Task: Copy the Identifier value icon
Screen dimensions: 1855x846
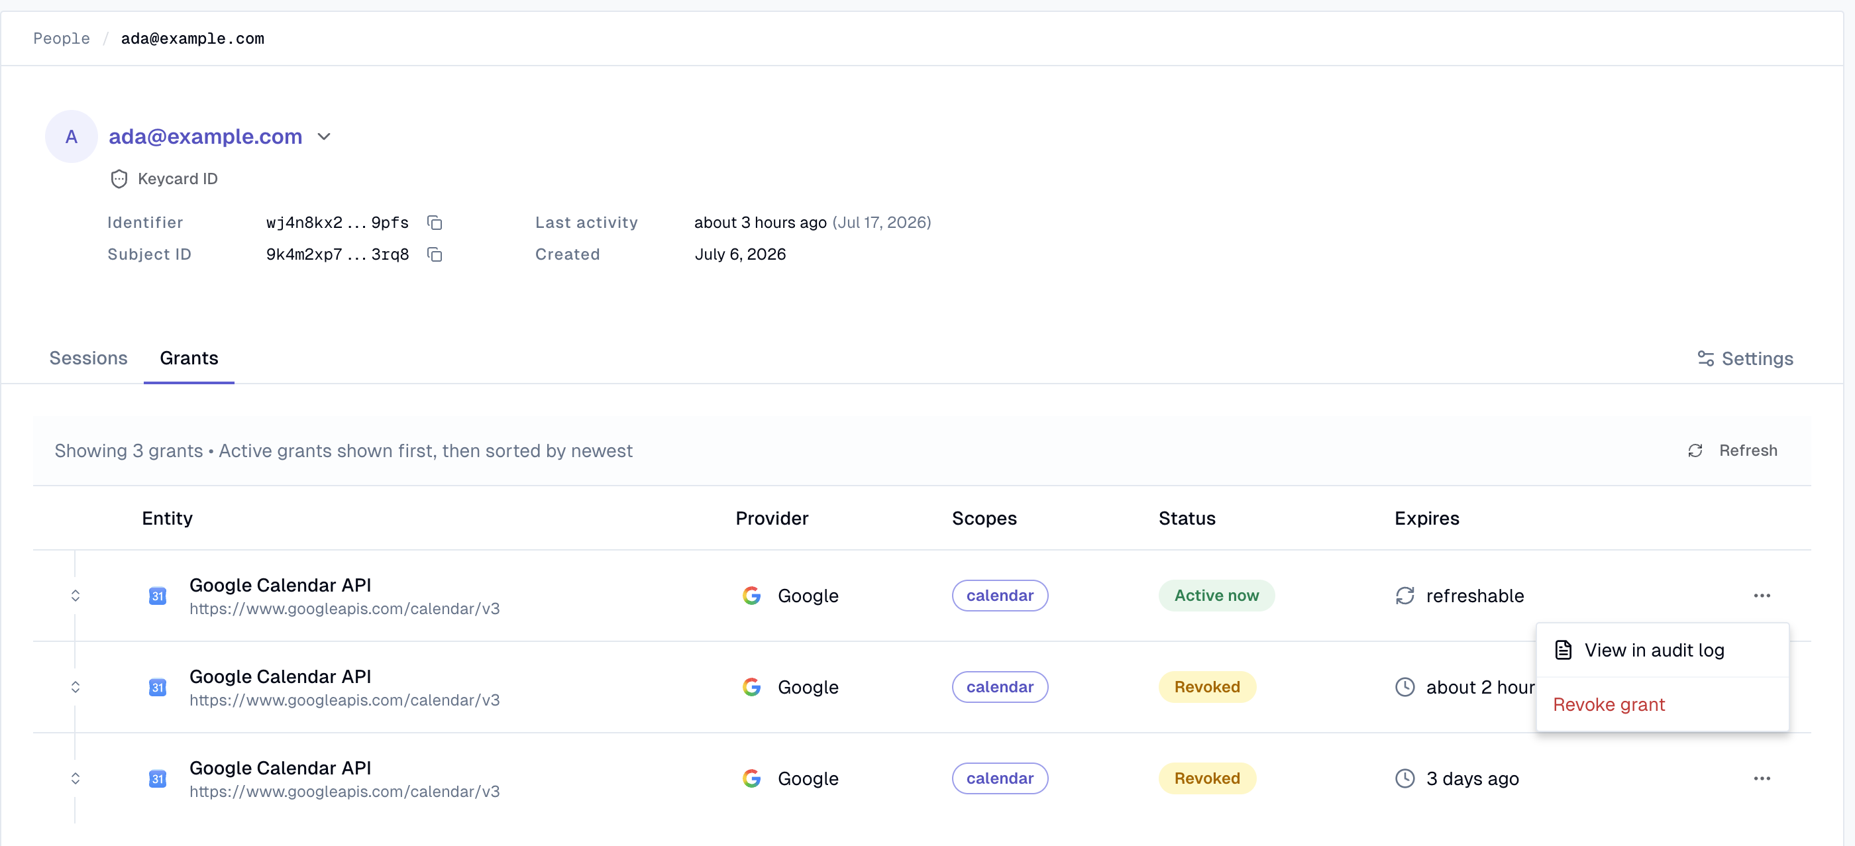Action: pyautogui.click(x=434, y=223)
